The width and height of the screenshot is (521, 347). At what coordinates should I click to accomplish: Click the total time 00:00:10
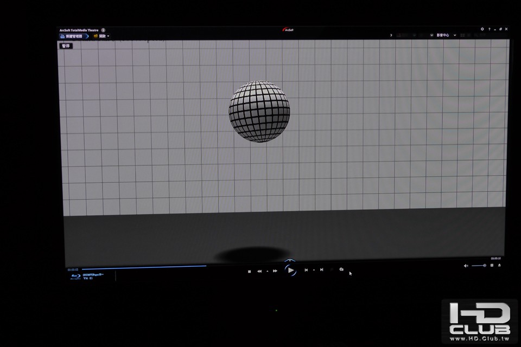495,258
